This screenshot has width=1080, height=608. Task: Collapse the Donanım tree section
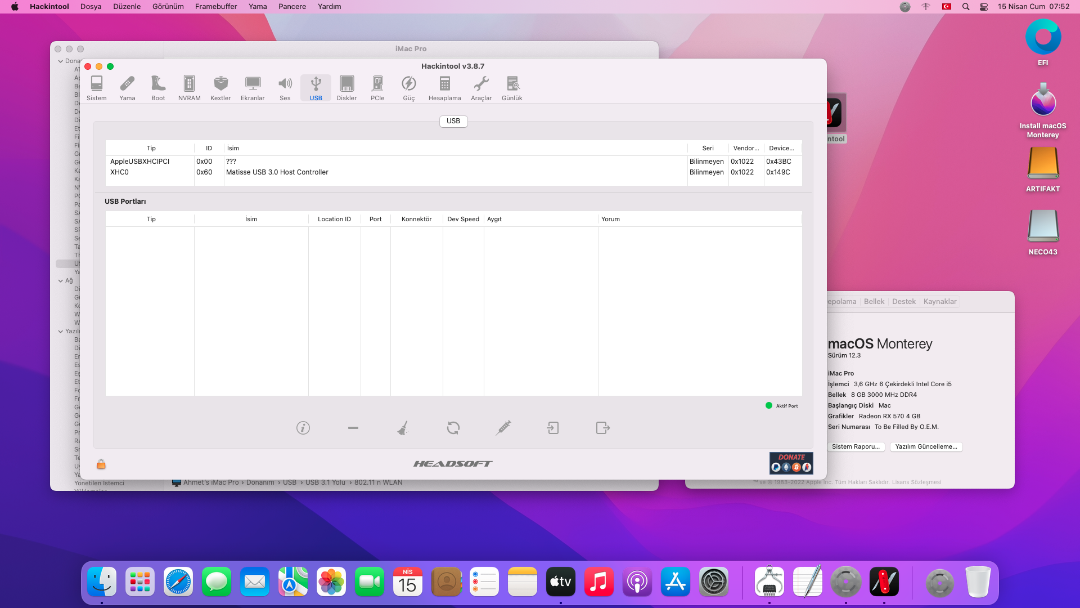61,61
